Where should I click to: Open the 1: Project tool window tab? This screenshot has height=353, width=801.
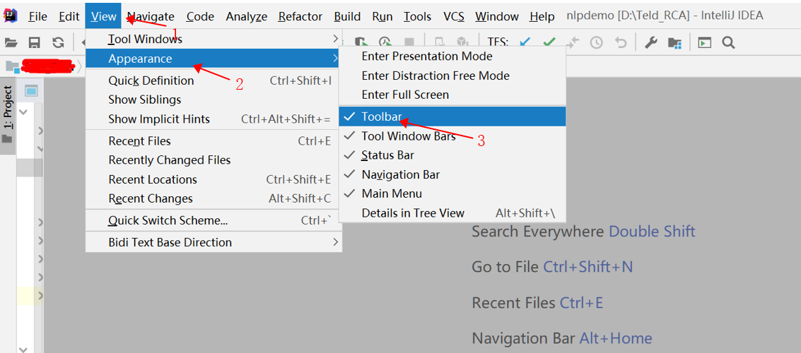8,116
